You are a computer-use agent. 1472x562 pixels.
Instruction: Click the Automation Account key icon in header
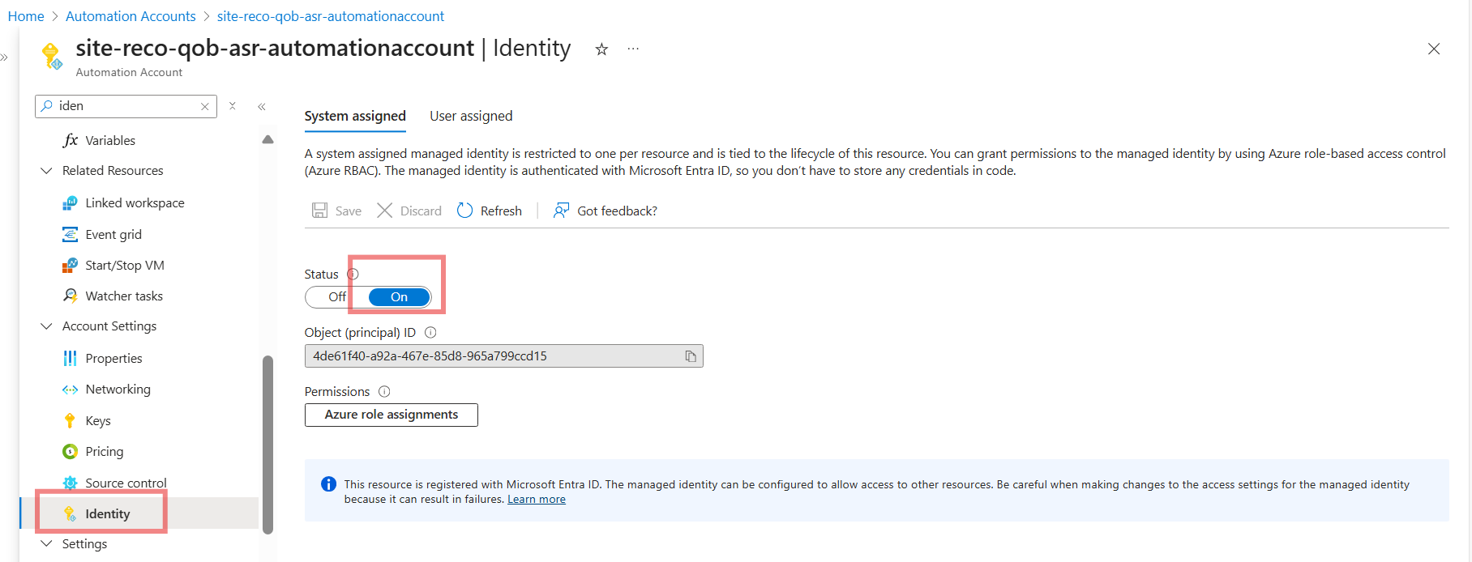(x=52, y=56)
